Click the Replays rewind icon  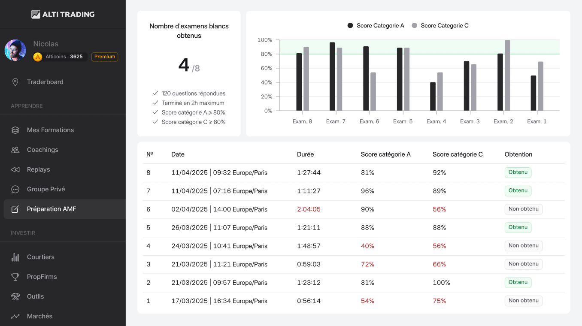point(15,169)
